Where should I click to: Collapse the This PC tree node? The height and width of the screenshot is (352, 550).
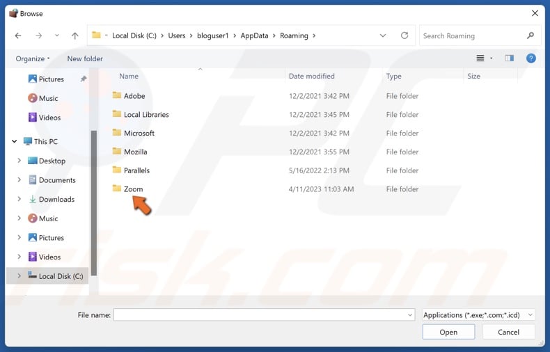click(x=14, y=142)
